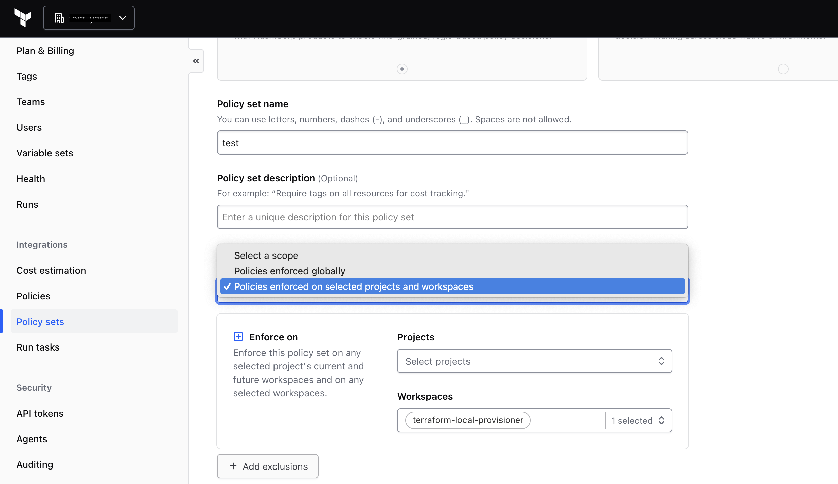Select the left policy framework radio button

[402, 69]
